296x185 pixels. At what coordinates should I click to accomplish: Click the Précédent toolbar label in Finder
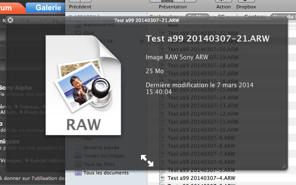coord(80,7)
